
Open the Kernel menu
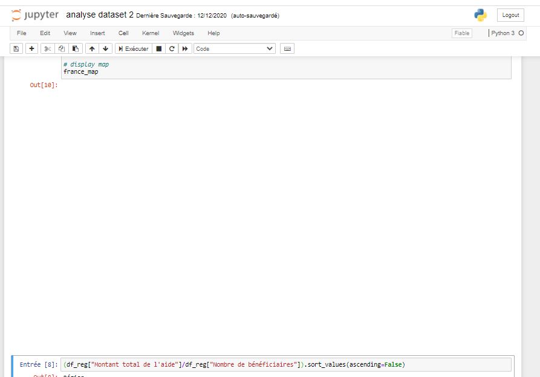[151, 33]
